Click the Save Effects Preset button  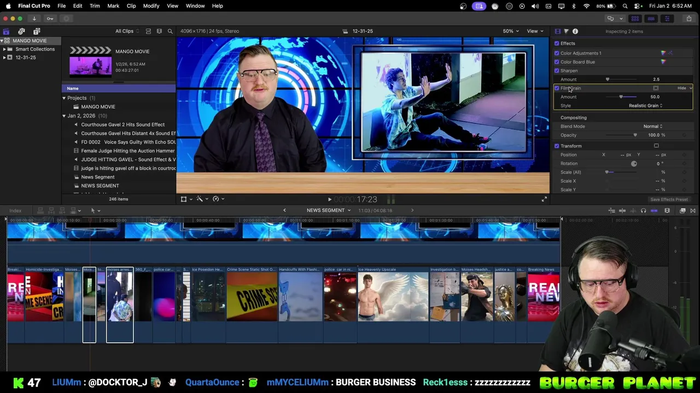coord(669,200)
